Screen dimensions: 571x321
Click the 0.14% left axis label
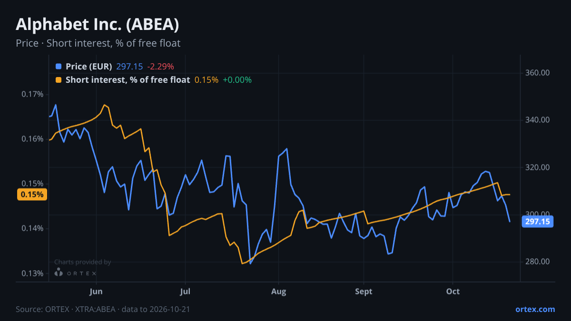tap(32, 229)
